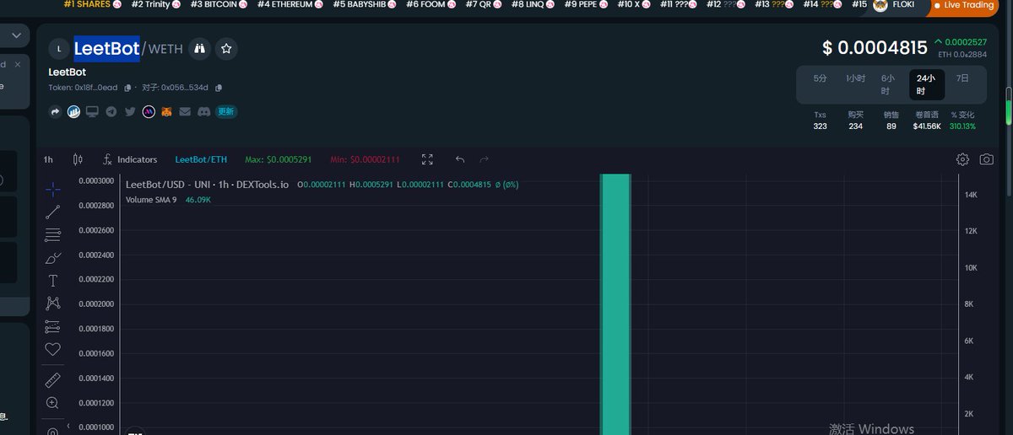Undo last chart action
Viewport: 1013px width, 435px height.
click(460, 159)
